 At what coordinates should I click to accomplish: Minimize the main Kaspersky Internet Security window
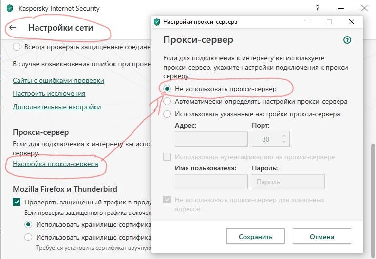(341, 8)
